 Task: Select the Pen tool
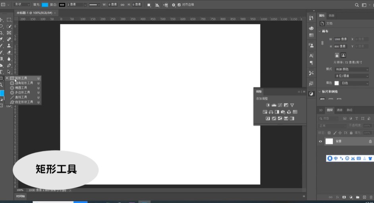(x=9, y=66)
